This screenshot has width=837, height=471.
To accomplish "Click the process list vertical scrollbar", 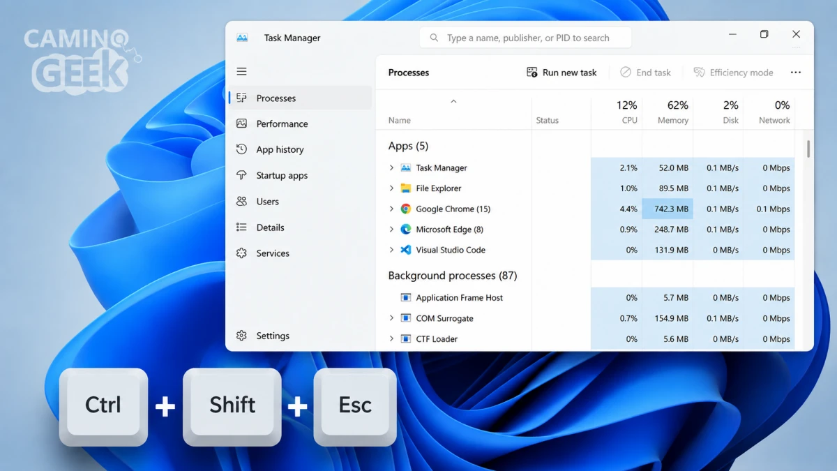I will point(808,149).
